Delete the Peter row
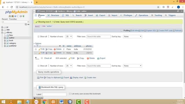Viewport: 185px width, 104px height. [x=58, y=49]
